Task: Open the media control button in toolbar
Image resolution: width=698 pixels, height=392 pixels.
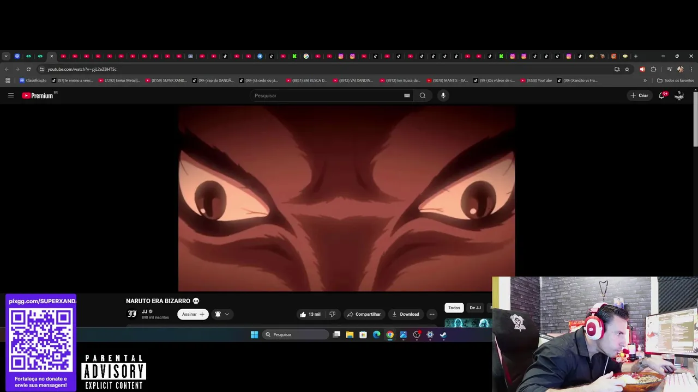Action: pos(669,69)
